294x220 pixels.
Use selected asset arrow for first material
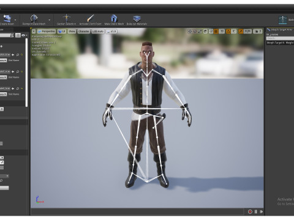point(13,55)
